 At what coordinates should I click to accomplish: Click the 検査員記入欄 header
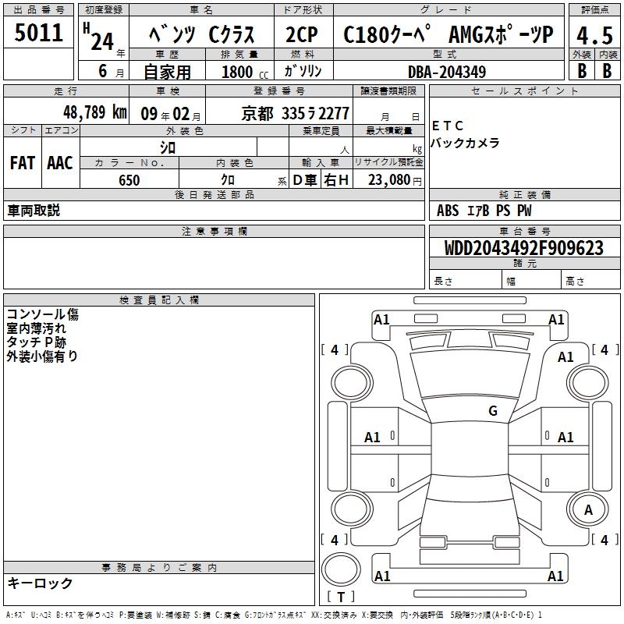159,300
